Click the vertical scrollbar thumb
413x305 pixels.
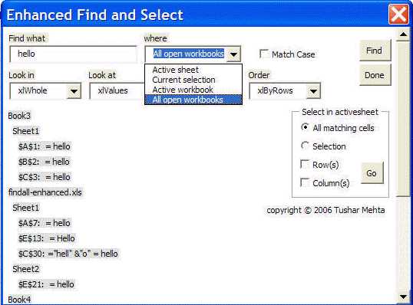click(403, 119)
